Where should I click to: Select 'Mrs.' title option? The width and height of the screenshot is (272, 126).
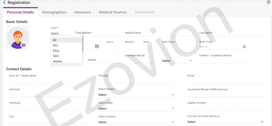[56, 45]
